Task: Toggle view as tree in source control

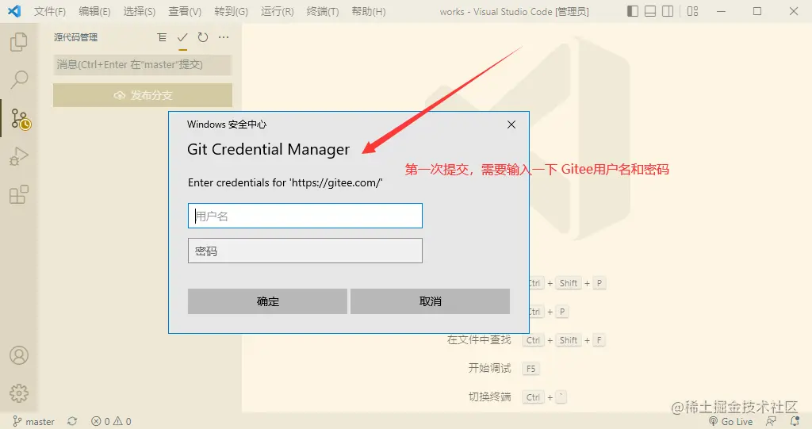Action: point(162,37)
